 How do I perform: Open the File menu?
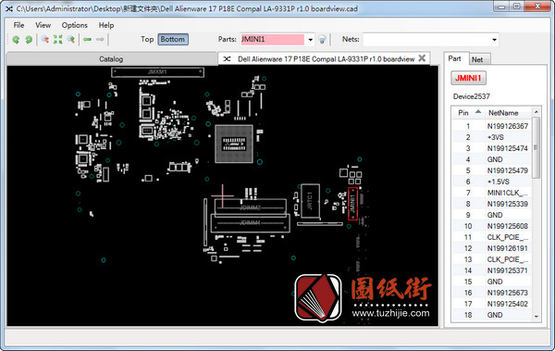pos(18,25)
